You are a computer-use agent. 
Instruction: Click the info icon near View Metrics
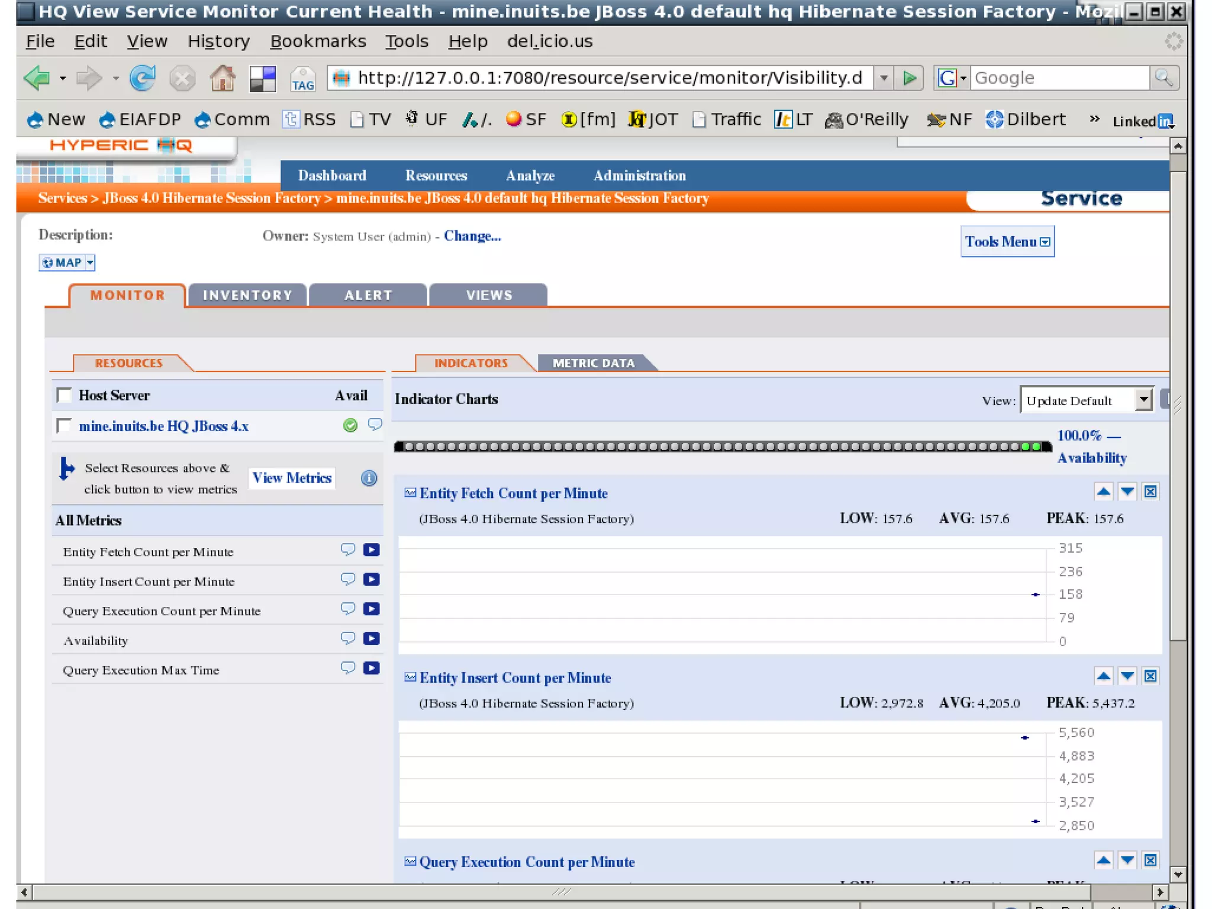pos(369,478)
